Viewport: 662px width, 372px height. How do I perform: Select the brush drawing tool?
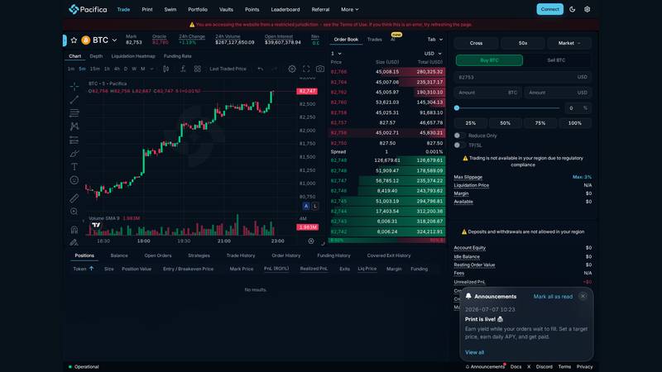click(x=74, y=153)
